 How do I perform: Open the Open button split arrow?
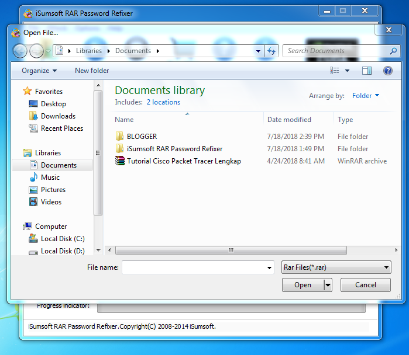coord(328,285)
